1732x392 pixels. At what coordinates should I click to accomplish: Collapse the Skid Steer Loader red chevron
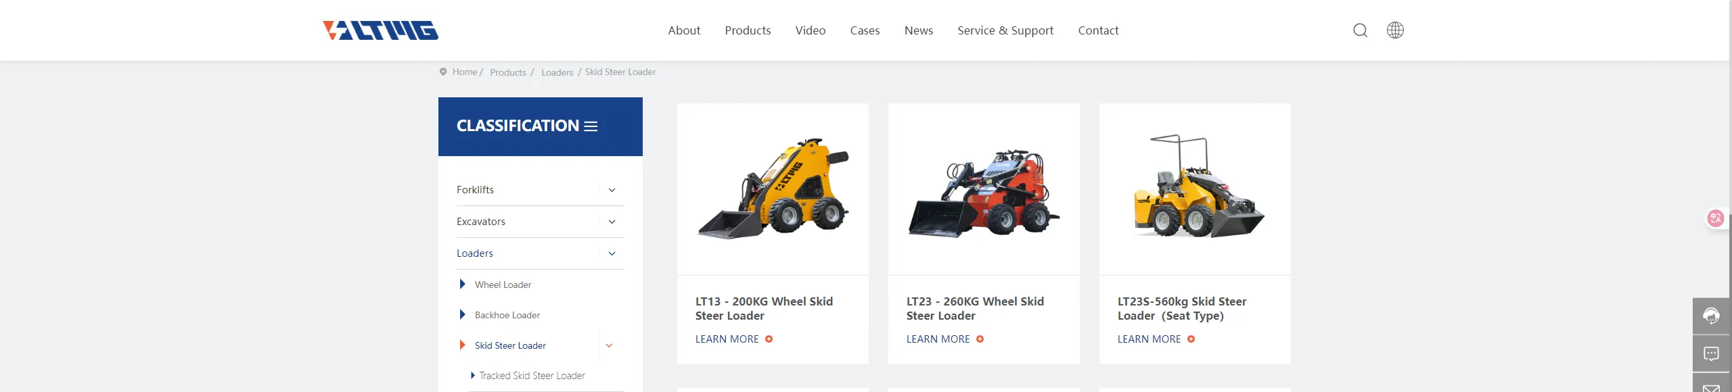click(x=609, y=345)
